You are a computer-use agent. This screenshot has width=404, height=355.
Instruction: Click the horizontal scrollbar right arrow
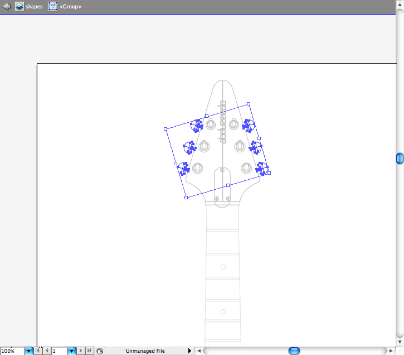click(x=391, y=351)
